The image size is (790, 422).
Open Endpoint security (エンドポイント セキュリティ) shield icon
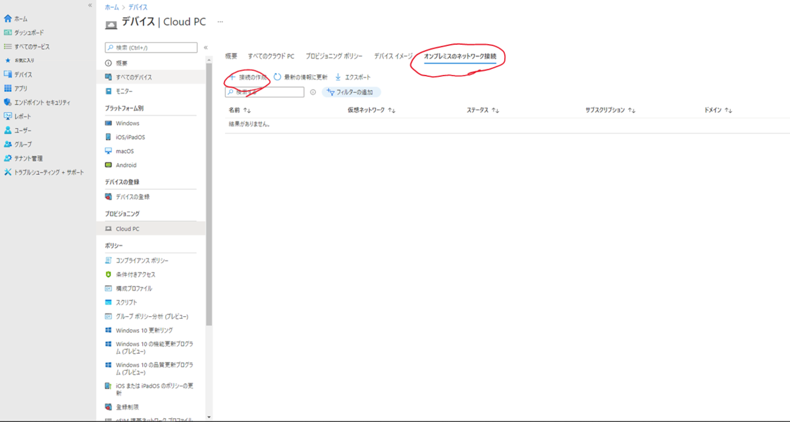(8, 103)
